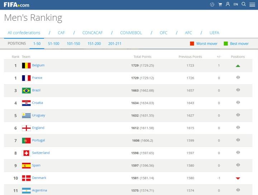Open the football globe icon in header
258x195 pixels.
click(212, 5)
